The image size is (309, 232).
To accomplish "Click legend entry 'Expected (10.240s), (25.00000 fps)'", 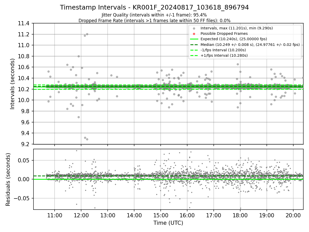I will 234,39.
